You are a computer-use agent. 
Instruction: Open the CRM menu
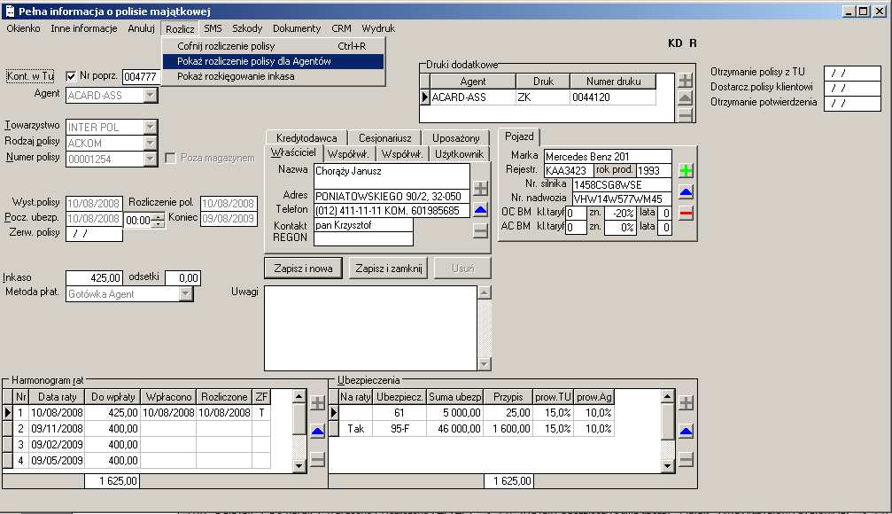341,28
